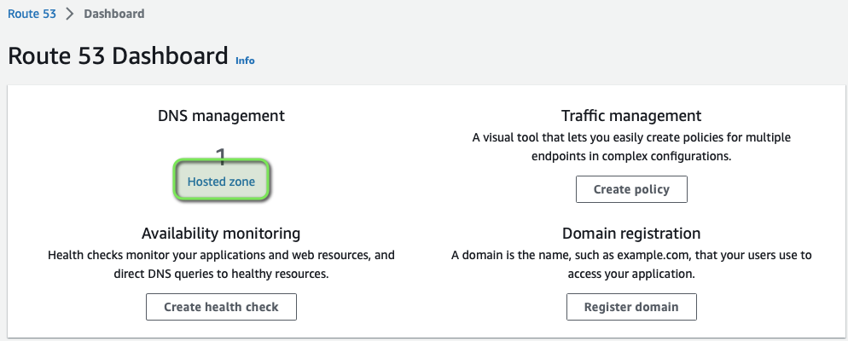Screen dimensions: 848x341
Task: Click the Dashboard breadcrumb text
Action: pos(114,14)
